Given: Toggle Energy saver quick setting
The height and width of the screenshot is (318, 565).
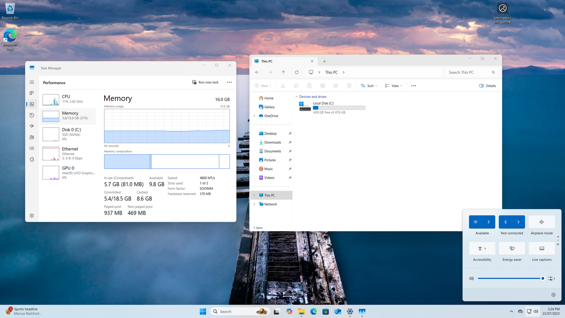Looking at the screenshot, I should tap(512, 248).
